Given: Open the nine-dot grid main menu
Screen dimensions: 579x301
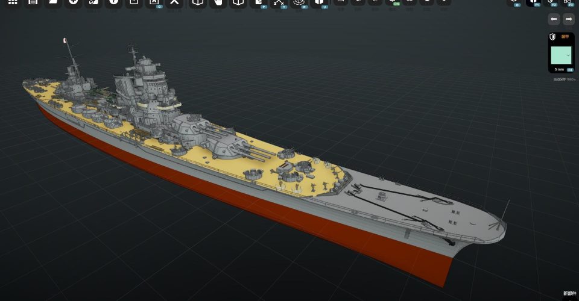Looking at the screenshot, I should pos(13,2).
